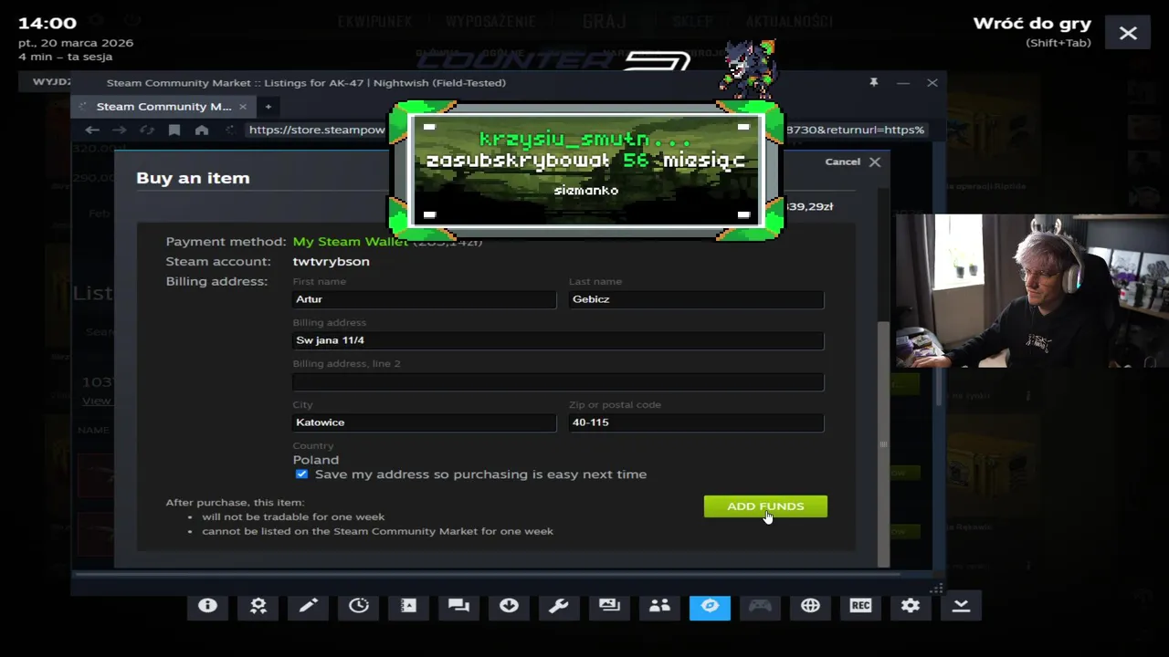Open the friends list icon
This screenshot has height=657, width=1169.
[x=660, y=606]
